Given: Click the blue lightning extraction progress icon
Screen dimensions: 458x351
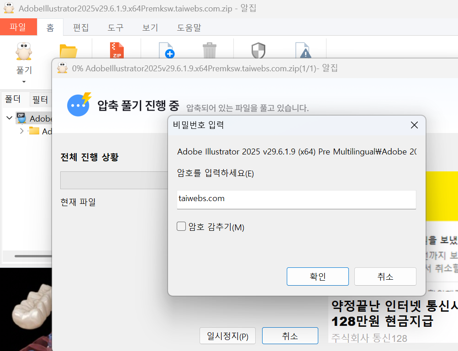Looking at the screenshot, I should pyautogui.click(x=79, y=105).
